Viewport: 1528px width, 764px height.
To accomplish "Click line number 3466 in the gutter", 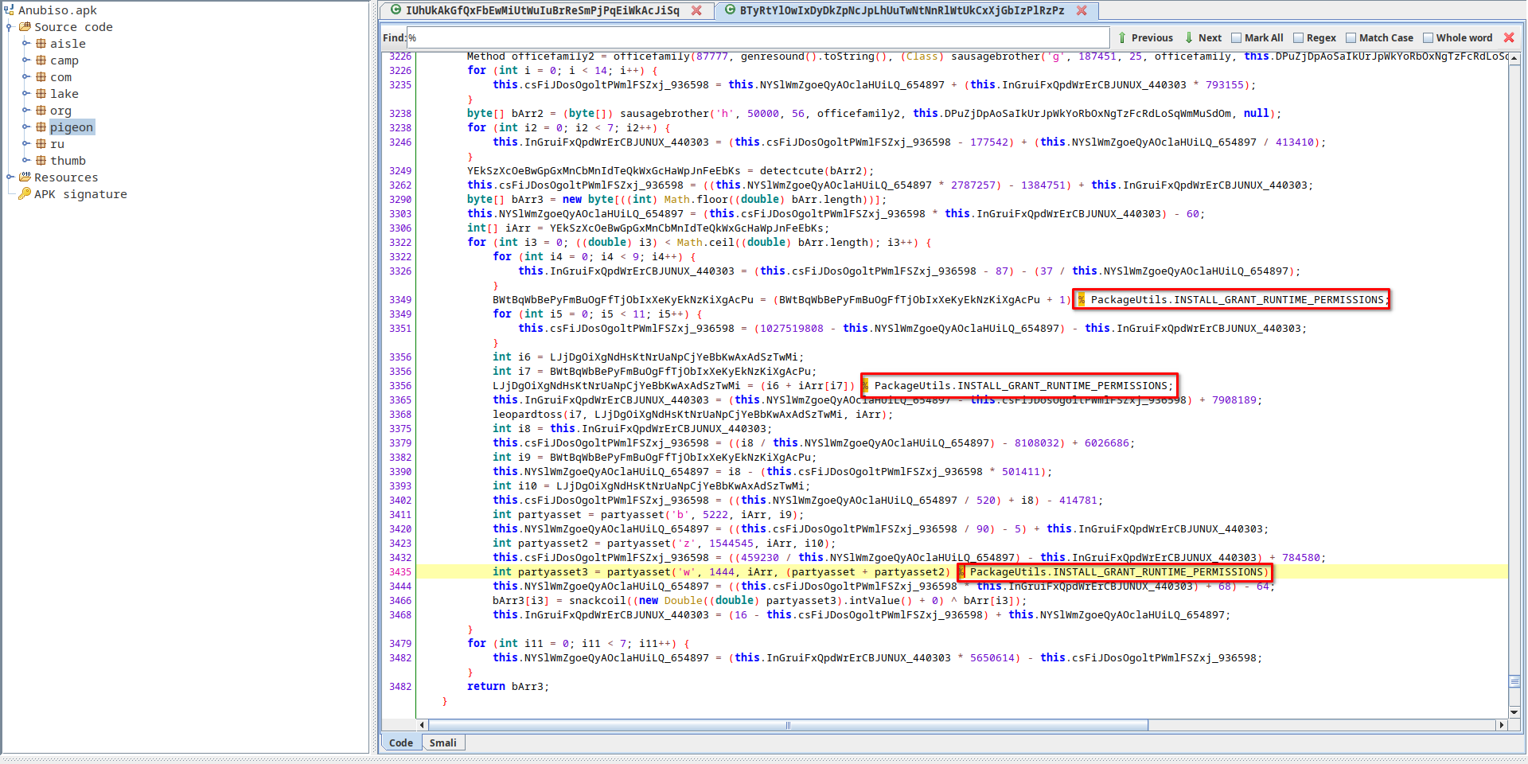I will [400, 601].
